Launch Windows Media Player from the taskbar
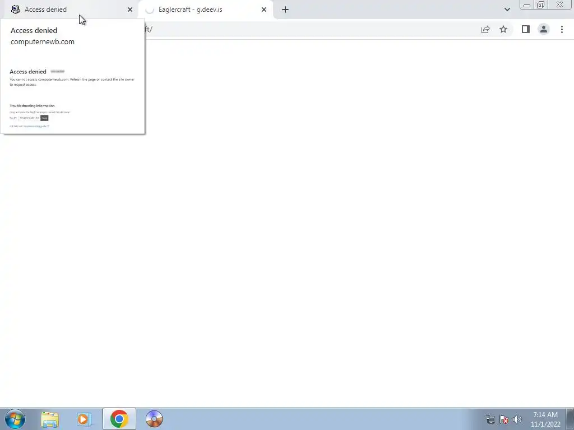The height and width of the screenshot is (430, 574). pyautogui.click(x=84, y=419)
